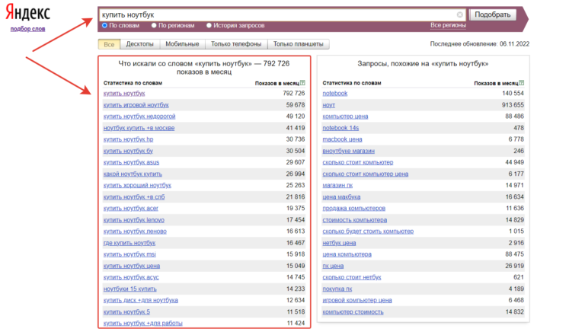Open the 'купить ноутбук' query link

point(124,93)
